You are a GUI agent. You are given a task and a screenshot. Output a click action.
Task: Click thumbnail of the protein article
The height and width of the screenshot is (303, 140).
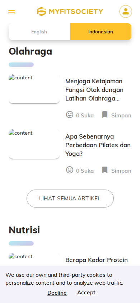[34, 259]
